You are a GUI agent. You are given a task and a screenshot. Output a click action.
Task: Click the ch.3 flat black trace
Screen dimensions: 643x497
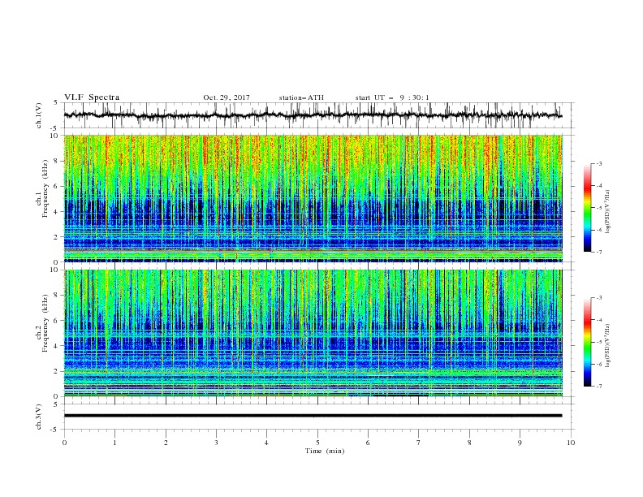pos(313,416)
